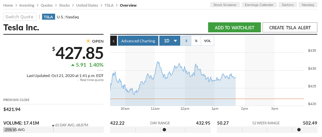Open Advanced Charting
This screenshot has height=137, width=322.
click(138, 41)
